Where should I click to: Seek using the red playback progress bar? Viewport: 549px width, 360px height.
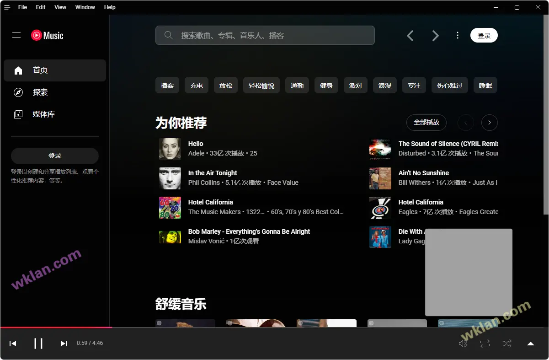[274, 327]
